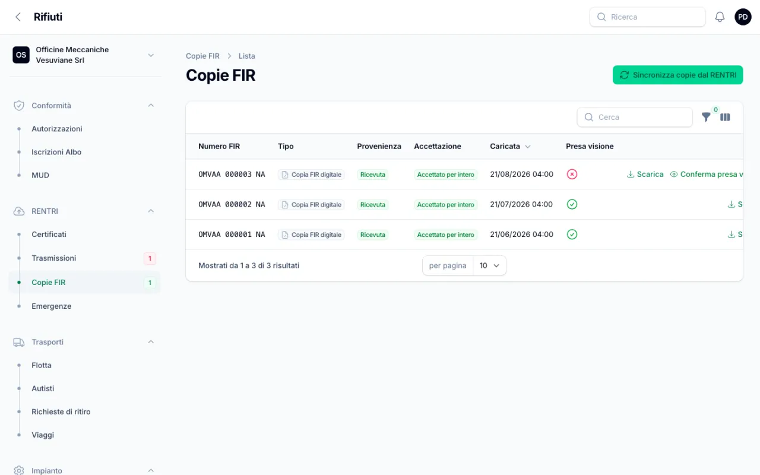Open Autorizzazioni in the sidebar
Image resolution: width=760 pixels, height=475 pixels.
coord(57,129)
